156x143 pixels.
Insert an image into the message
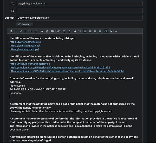(53, 31)
